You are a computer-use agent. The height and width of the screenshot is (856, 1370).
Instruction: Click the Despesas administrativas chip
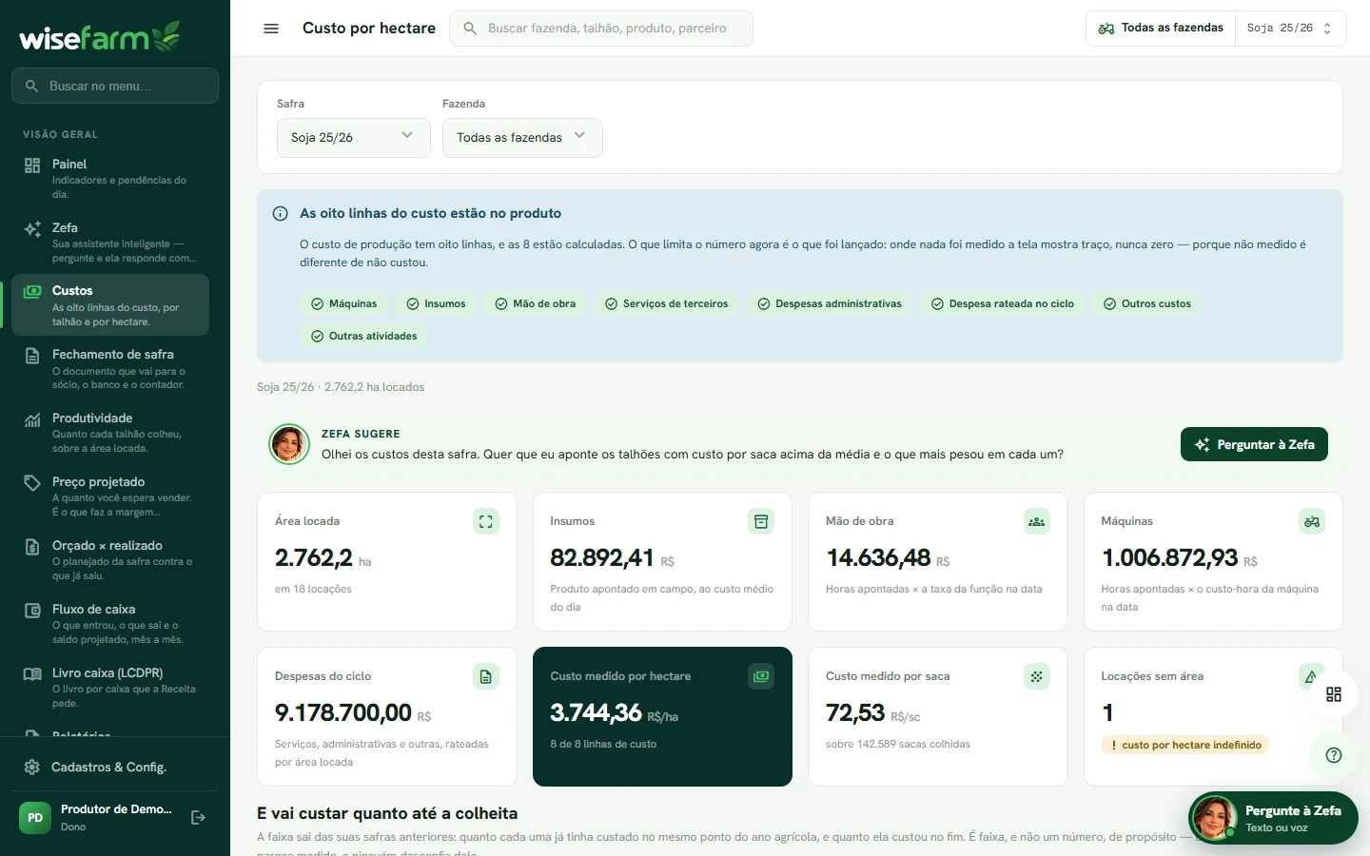pyautogui.click(x=829, y=303)
